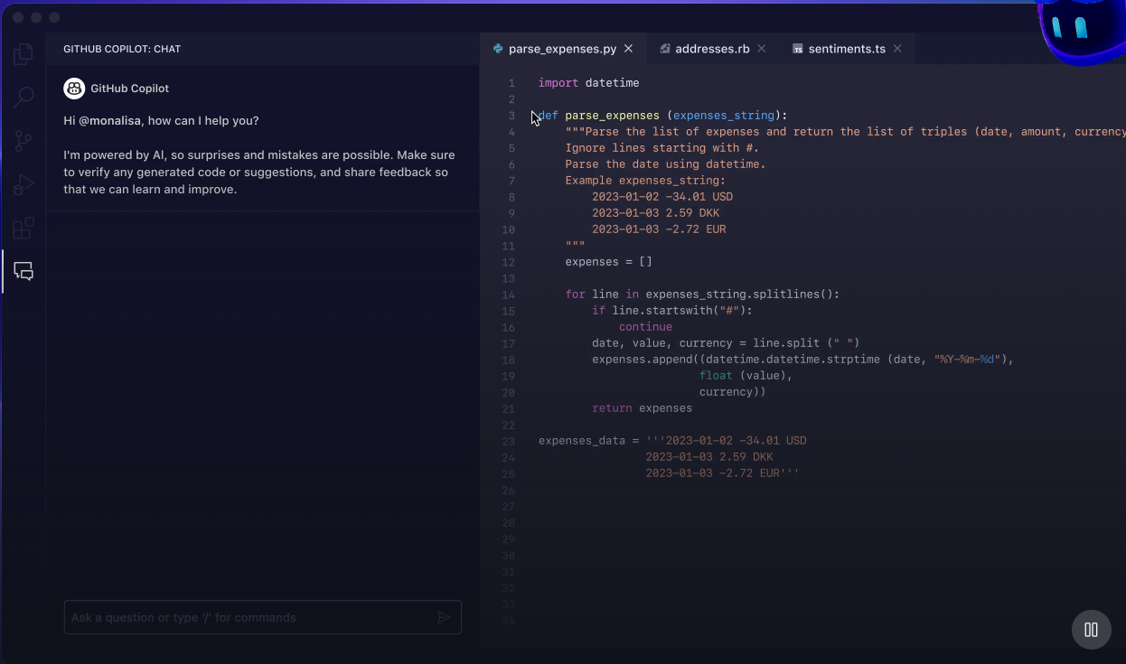Close the addresses.rb tab
The image size is (1126, 664).
pos(762,49)
